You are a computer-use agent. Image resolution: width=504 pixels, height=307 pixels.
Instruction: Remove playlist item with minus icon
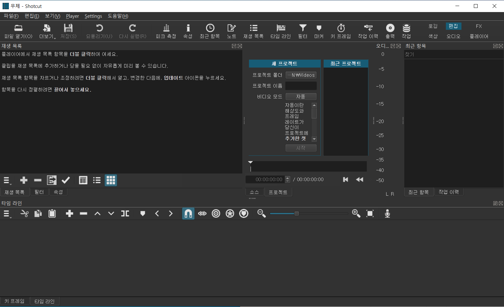coord(38,180)
